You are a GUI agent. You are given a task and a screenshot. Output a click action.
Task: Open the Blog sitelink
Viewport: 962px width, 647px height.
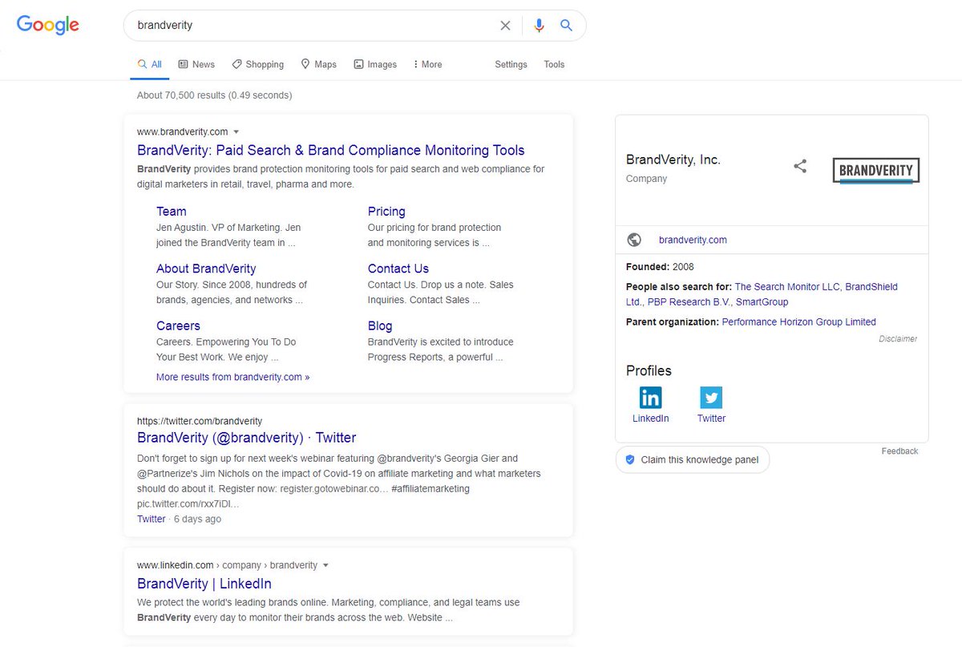pyautogui.click(x=380, y=326)
